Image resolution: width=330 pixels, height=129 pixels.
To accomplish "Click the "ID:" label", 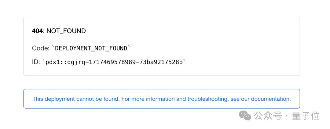I will point(36,62).
